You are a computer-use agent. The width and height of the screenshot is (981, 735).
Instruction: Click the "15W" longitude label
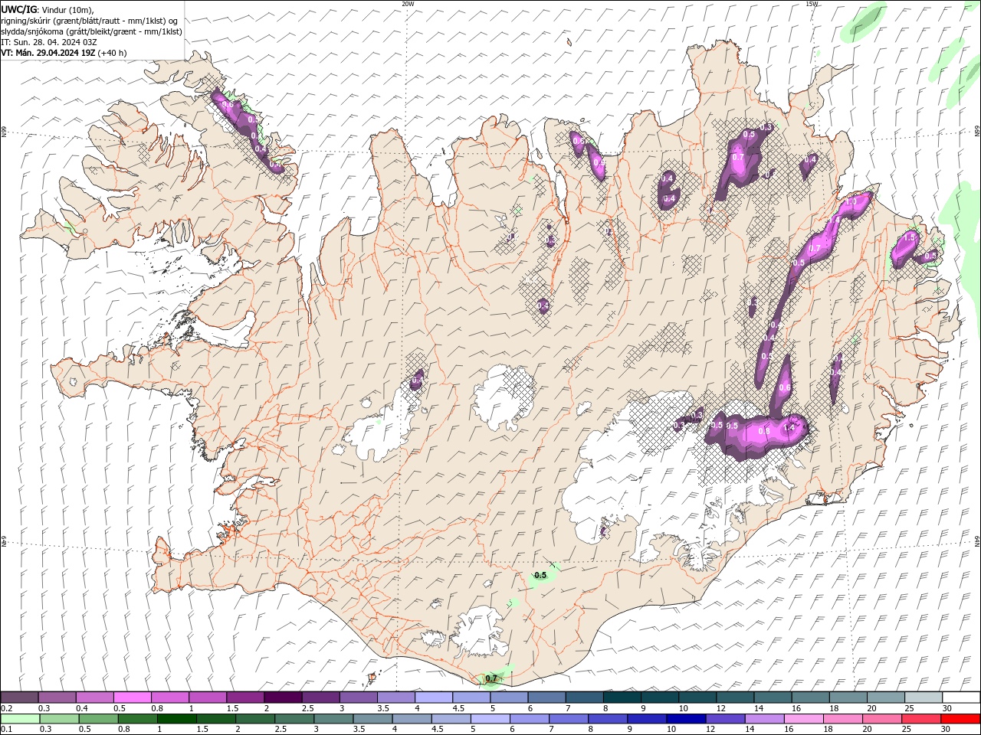pos(812,4)
